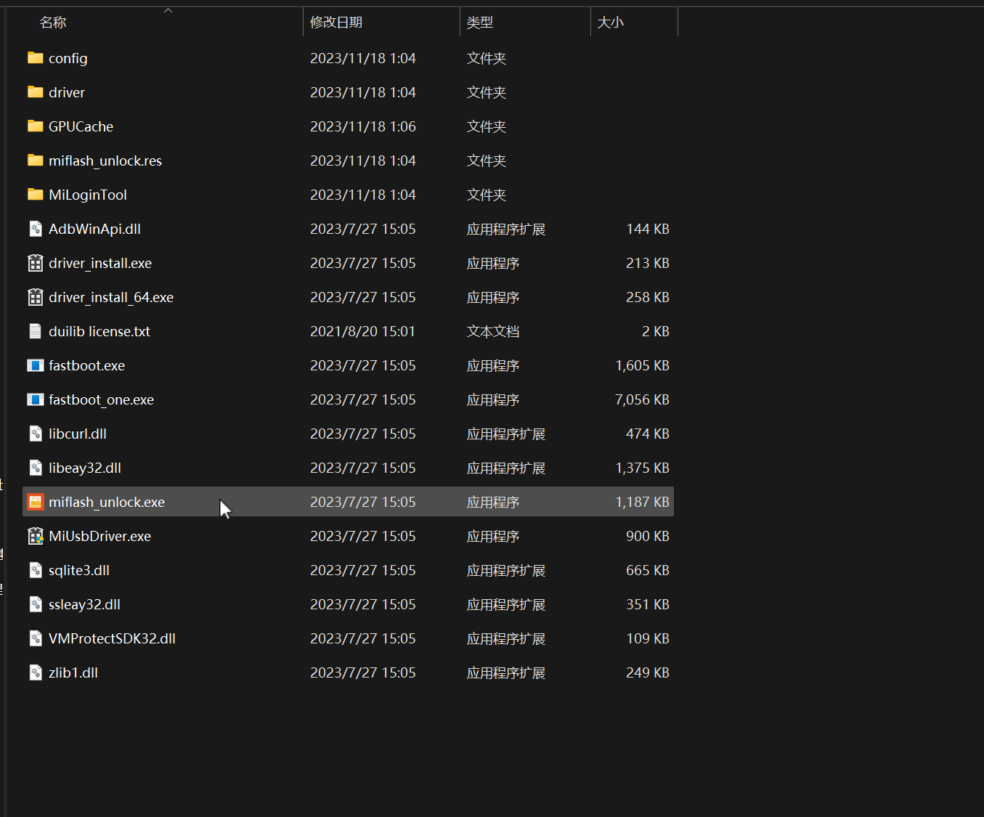The height and width of the screenshot is (817, 984).
Task: Click the 7,056 KB size value
Action: [x=642, y=399]
